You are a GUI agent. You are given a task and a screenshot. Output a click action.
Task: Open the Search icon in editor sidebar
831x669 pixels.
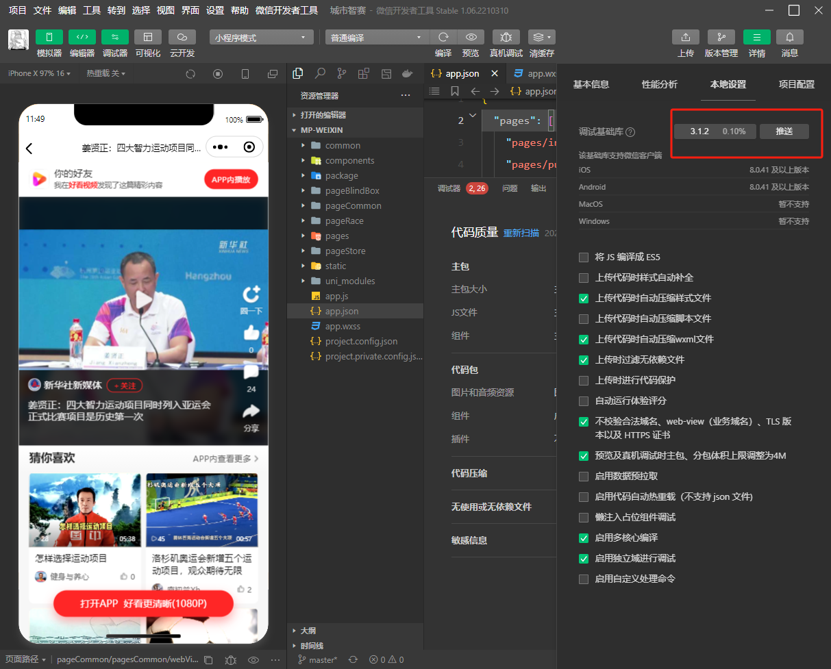[x=320, y=73]
